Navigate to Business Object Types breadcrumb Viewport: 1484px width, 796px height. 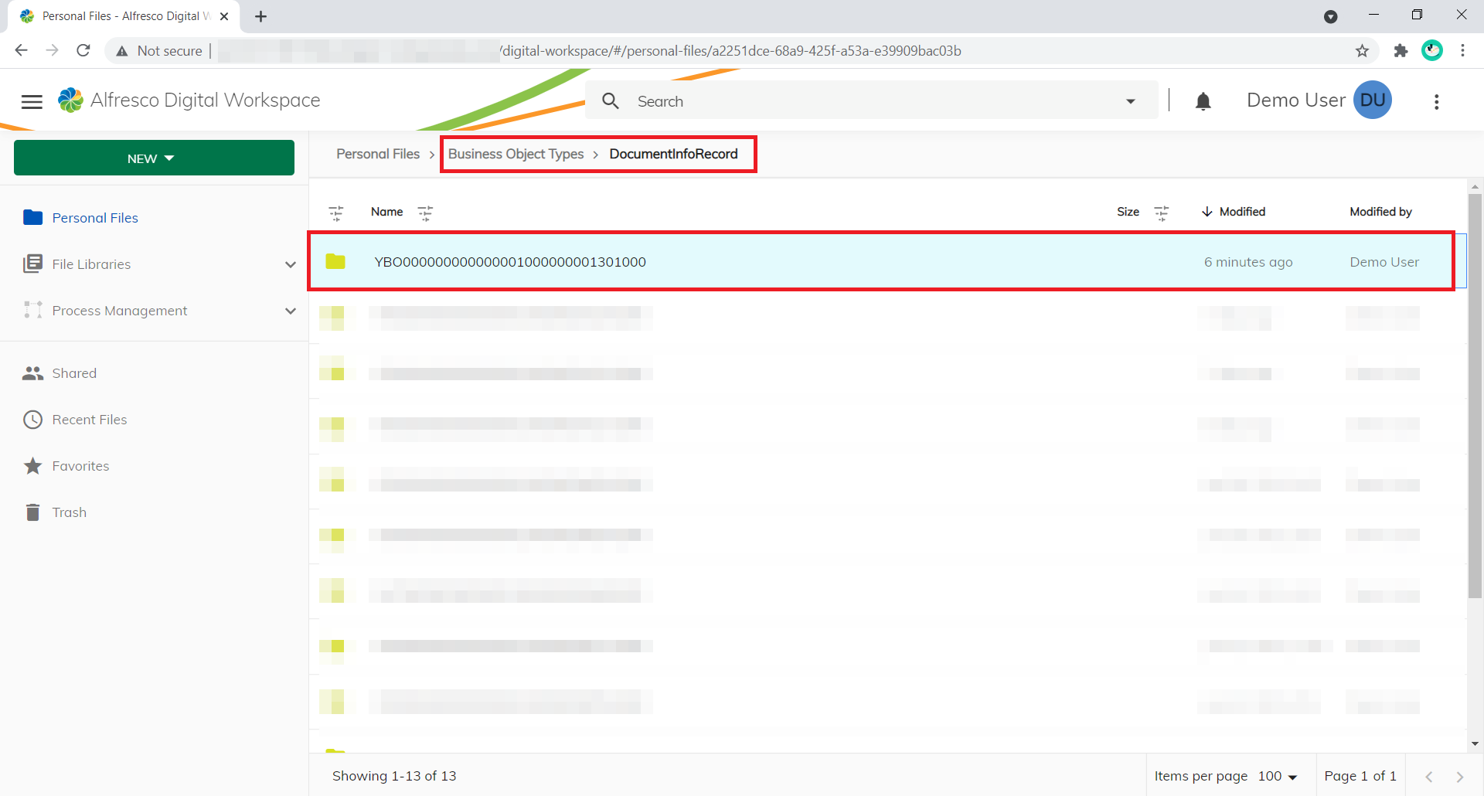[x=516, y=154]
